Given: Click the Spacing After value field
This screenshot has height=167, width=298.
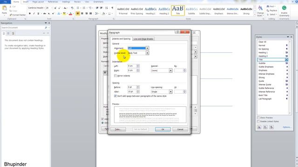Looking at the screenshot, I should [x=132, y=92].
